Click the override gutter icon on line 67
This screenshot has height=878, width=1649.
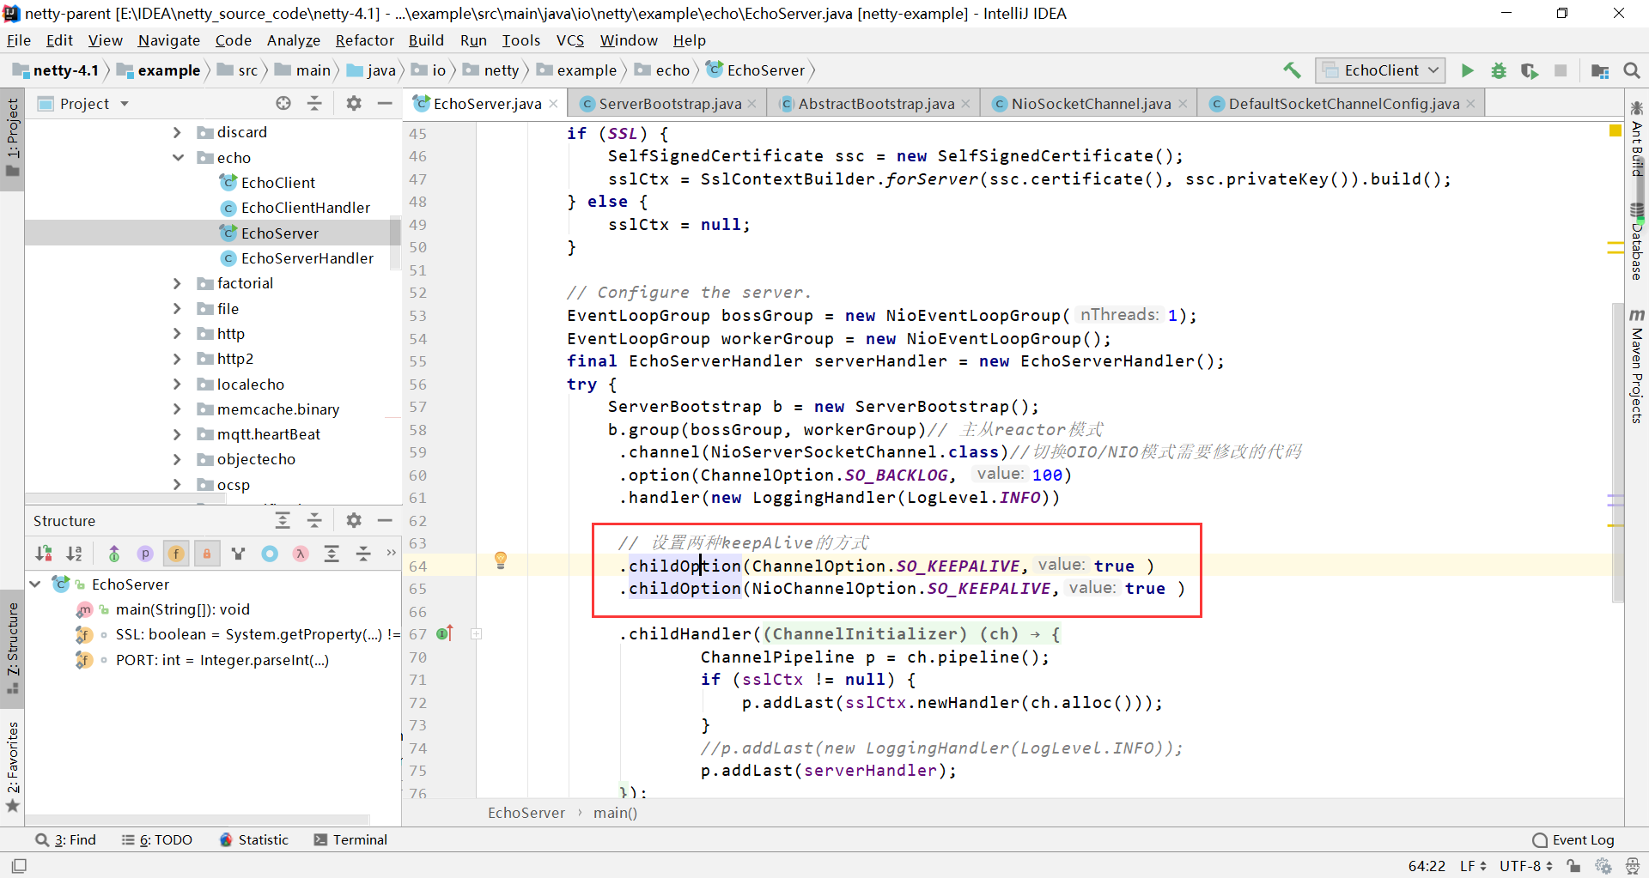pos(445,633)
